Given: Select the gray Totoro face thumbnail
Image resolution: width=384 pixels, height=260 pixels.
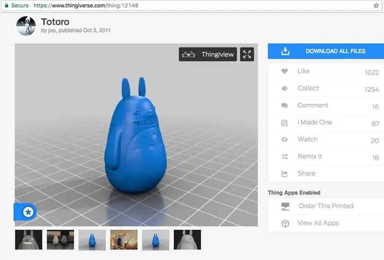Looking at the screenshot, I should (29, 240).
